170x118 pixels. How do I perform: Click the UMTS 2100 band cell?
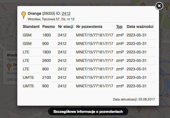click(x=46, y=77)
